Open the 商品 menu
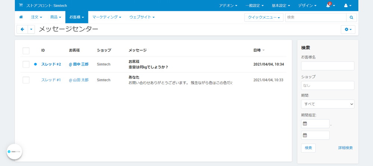 pyautogui.click(x=56, y=17)
